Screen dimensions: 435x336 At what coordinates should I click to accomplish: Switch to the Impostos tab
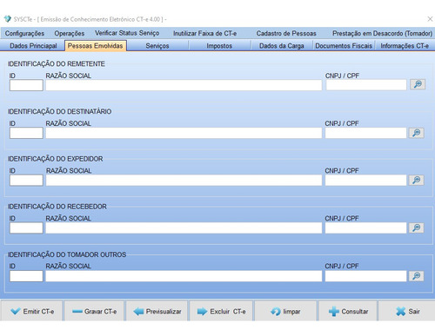click(219, 46)
